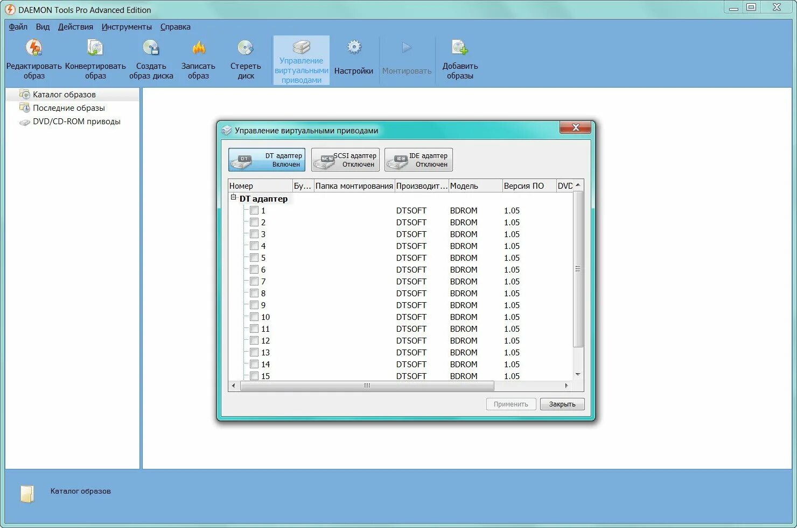Image resolution: width=797 pixels, height=528 pixels.
Task: Click version 1.05 in drive 12 row
Action: (x=512, y=340)
